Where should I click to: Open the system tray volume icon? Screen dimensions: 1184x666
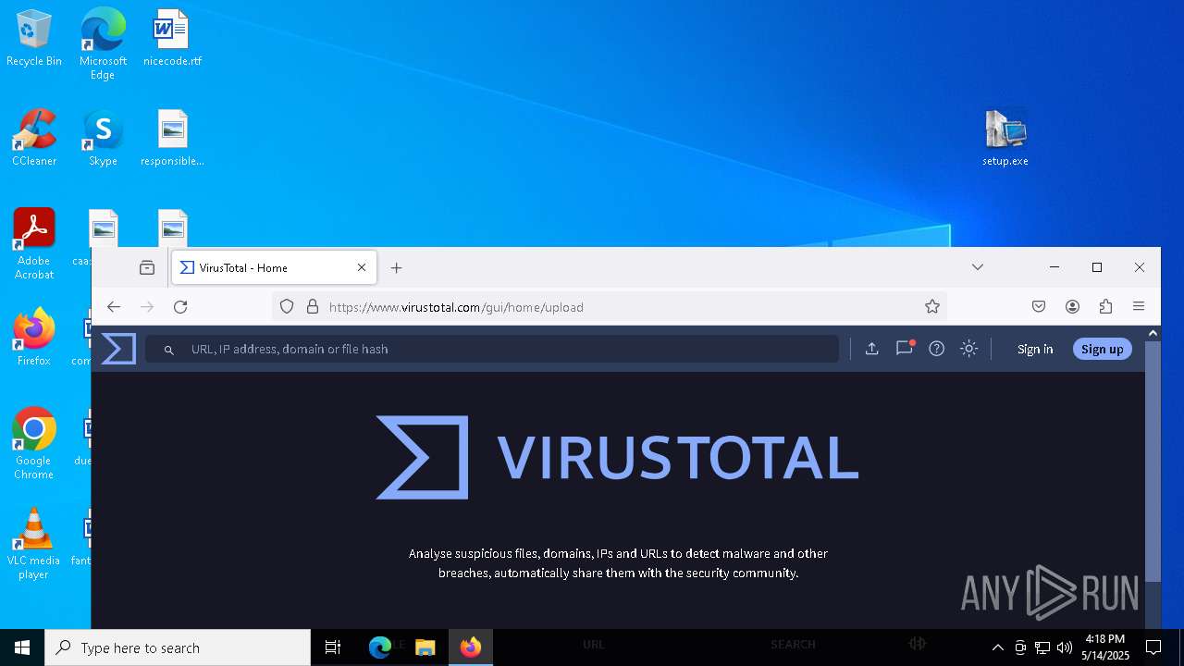tap(1065, 647)
